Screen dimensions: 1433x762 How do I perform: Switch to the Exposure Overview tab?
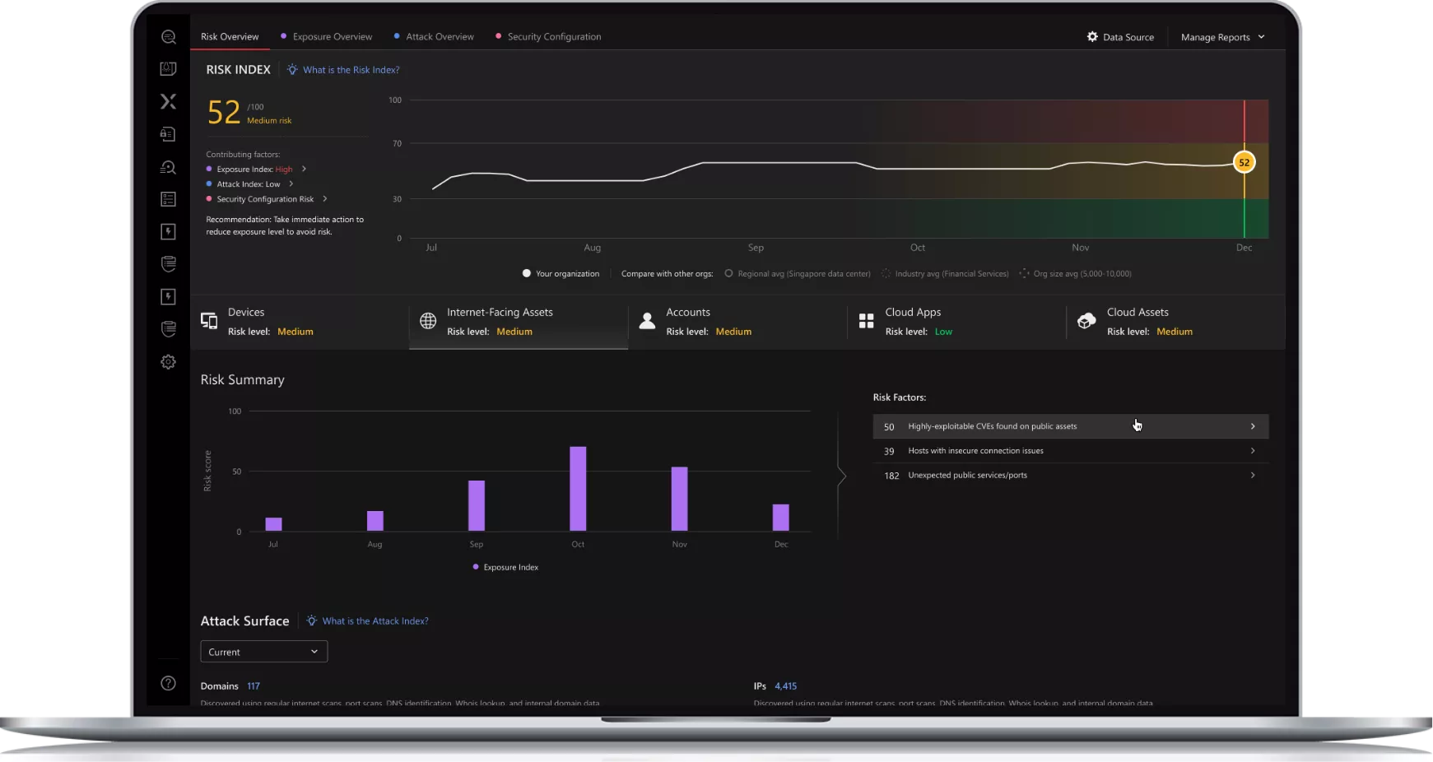tap(332, 37)
